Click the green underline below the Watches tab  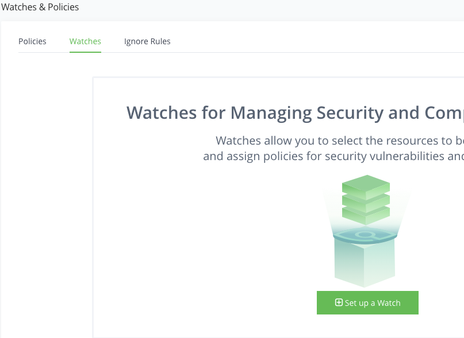coord(85,52)
